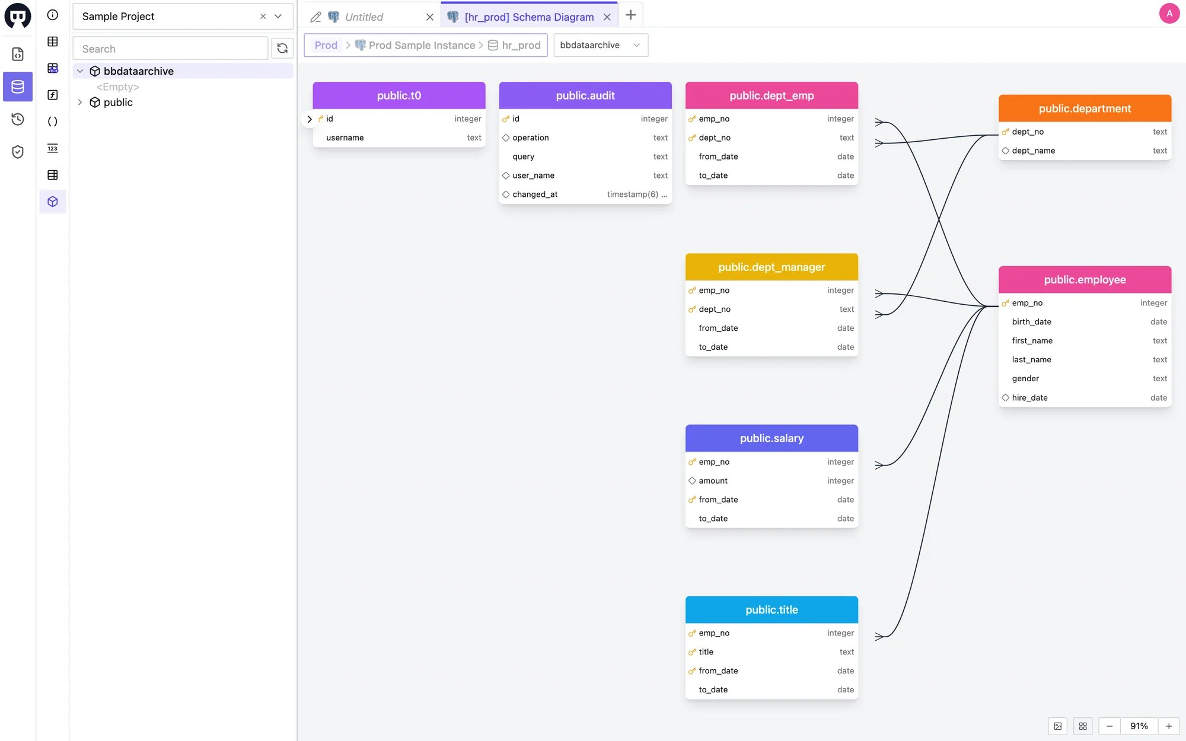
Task: Click birth_date column in public.employee
Action: pyautogui.click(x=1085, y=322)
